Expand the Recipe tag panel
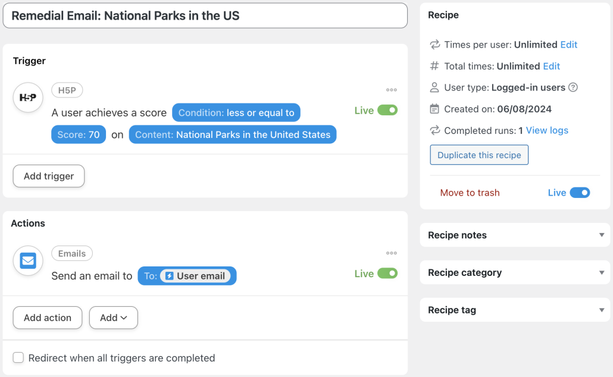 602,310
